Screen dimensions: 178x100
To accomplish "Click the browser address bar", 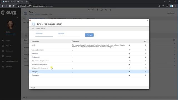I will tap(87, 6).
